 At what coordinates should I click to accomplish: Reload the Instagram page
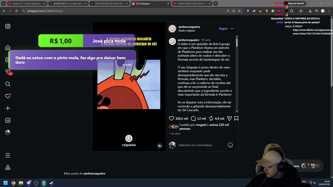pos(16,11)
